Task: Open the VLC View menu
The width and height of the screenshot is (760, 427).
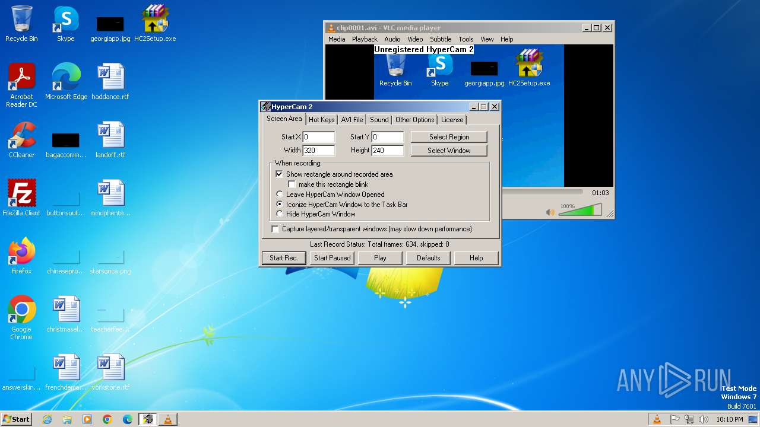Action: [x=487, y=39]
